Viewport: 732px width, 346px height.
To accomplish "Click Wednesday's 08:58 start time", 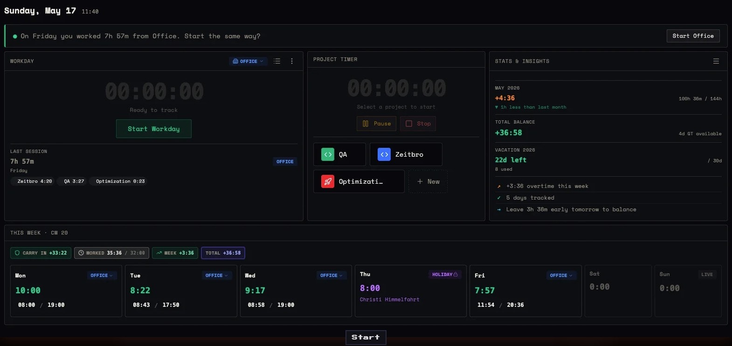I will (x=256, y=305).
